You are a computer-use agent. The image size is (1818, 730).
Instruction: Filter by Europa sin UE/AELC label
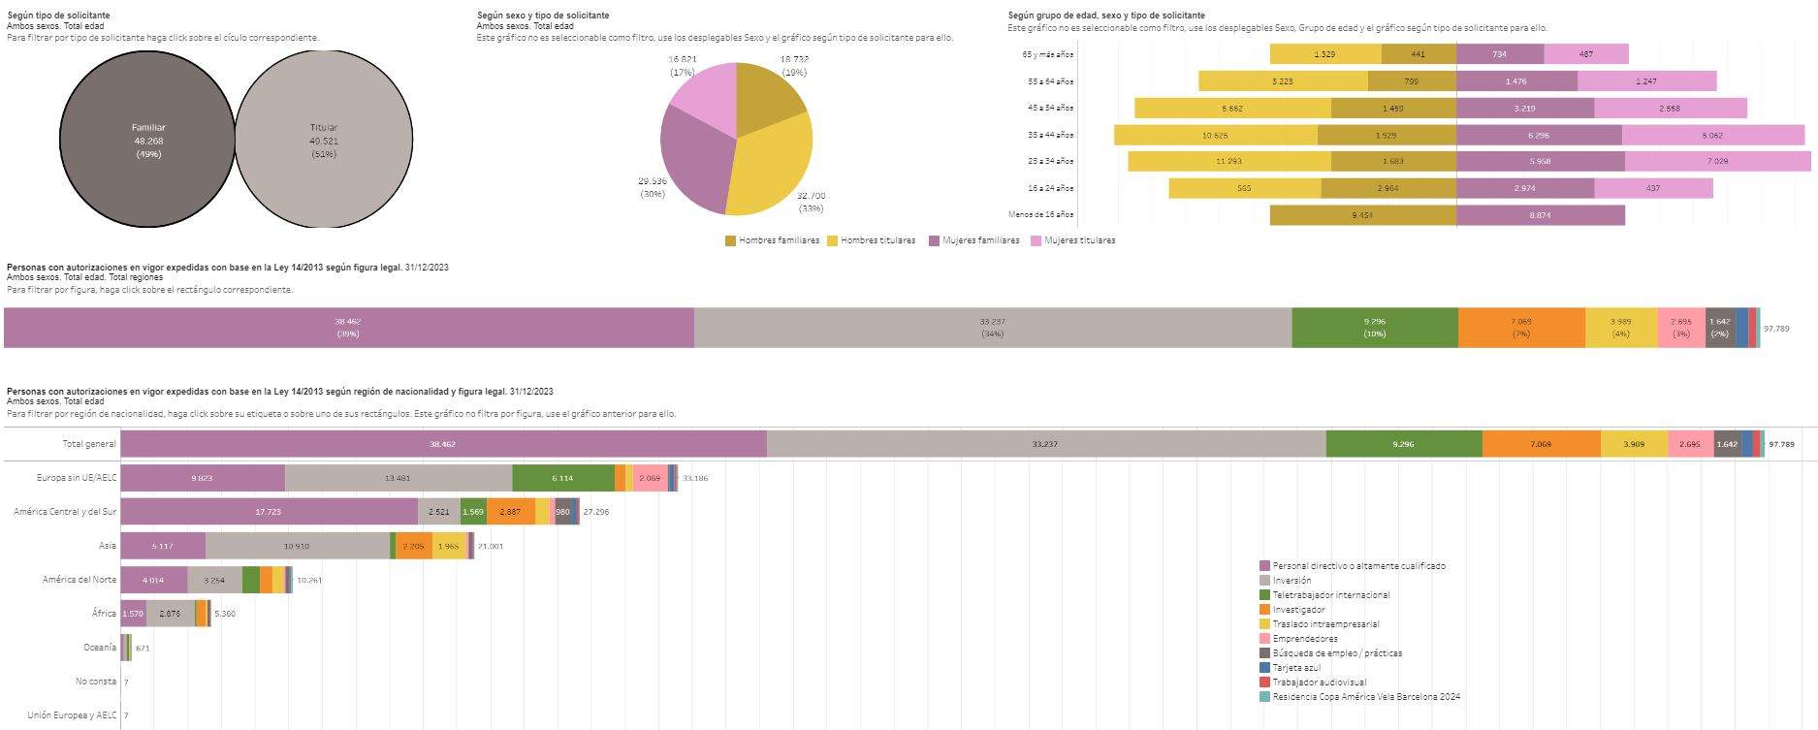tap(77, 478)
